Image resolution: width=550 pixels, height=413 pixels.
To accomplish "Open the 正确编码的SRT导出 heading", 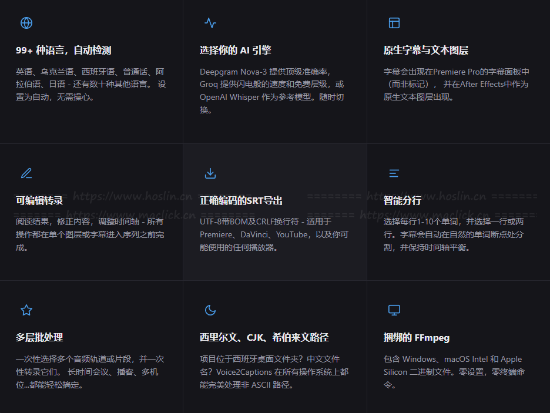I will 241,201.
